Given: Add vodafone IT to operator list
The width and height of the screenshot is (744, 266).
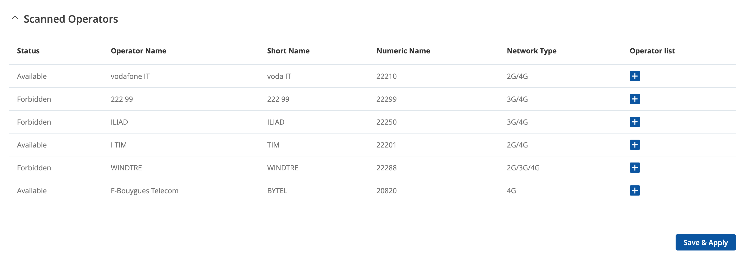Looking at the screenshot, I should pyautogui.click(x=635, y=76).
